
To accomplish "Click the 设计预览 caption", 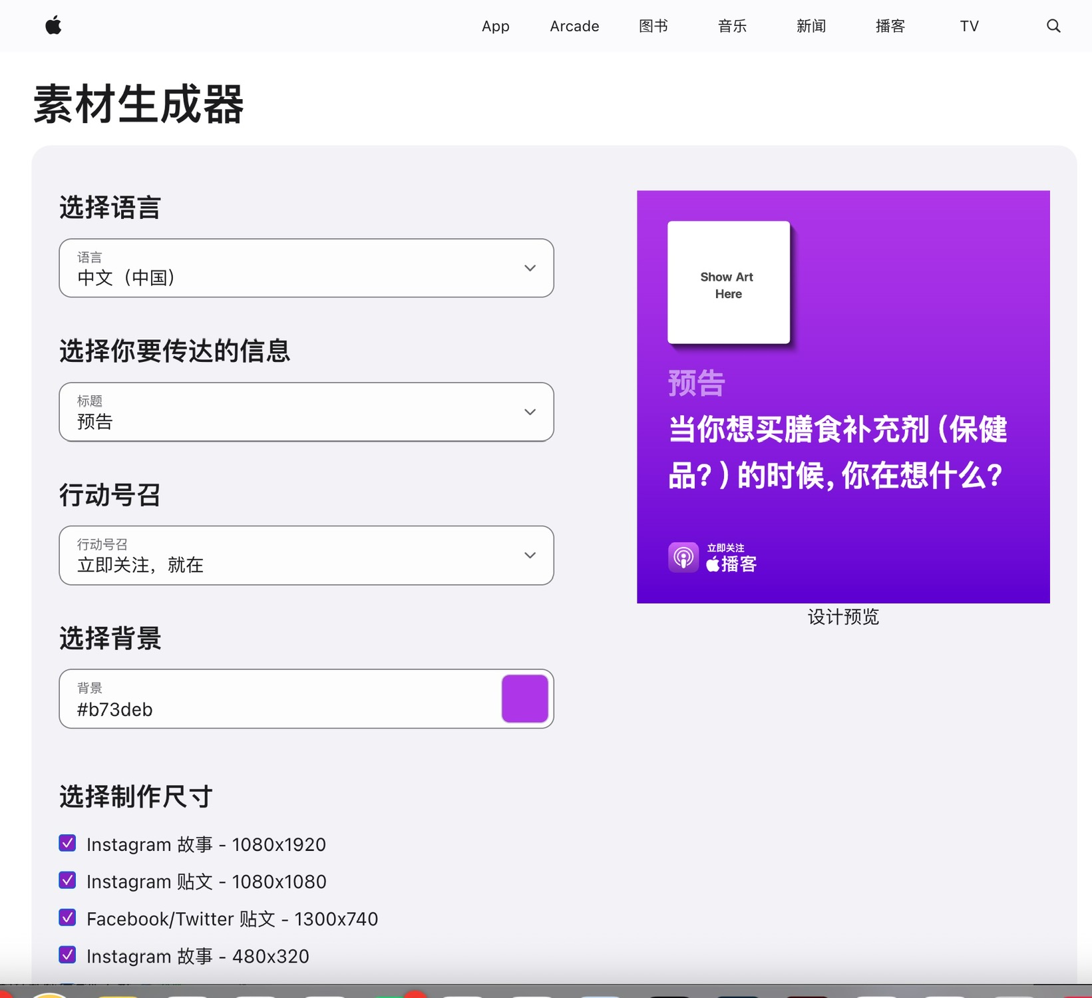I will tap(843, 617).
